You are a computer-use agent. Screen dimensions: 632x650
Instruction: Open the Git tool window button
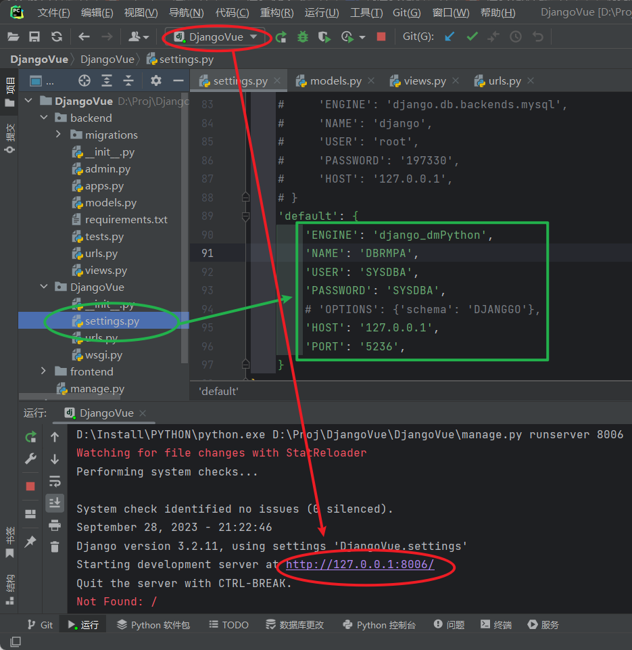[x=40, y=625]
